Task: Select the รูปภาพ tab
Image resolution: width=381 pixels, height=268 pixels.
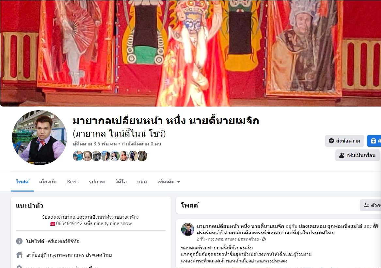Action: (x=97, y=182)
